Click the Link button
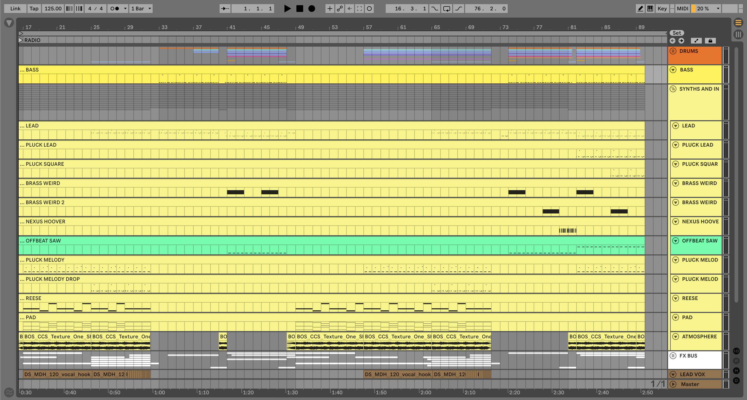The height and width of the screenshot is (400, 747). (x=15, y=8)
